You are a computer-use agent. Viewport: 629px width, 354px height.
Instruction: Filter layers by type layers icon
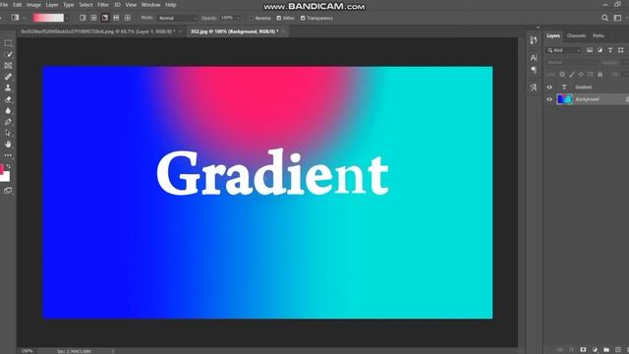click(610, 50)
